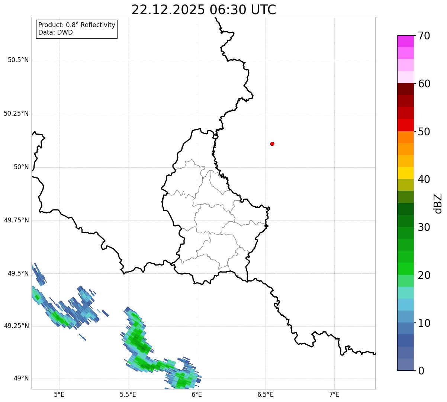Click the dBZ colorbar axis label

[x=438, y=203]
